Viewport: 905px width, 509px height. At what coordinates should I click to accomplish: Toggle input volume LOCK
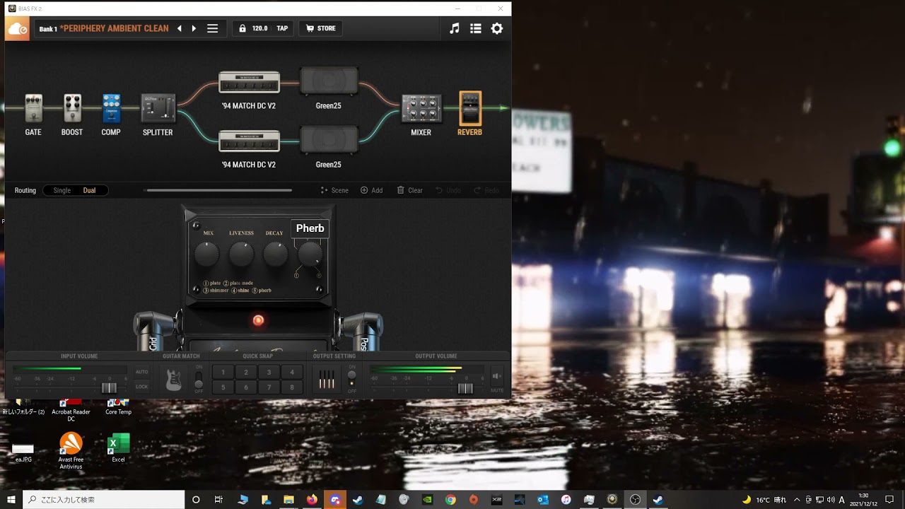[x=142, y=387]
